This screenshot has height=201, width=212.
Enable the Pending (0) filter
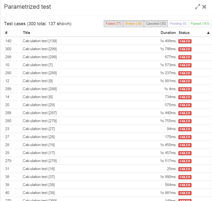178,24
